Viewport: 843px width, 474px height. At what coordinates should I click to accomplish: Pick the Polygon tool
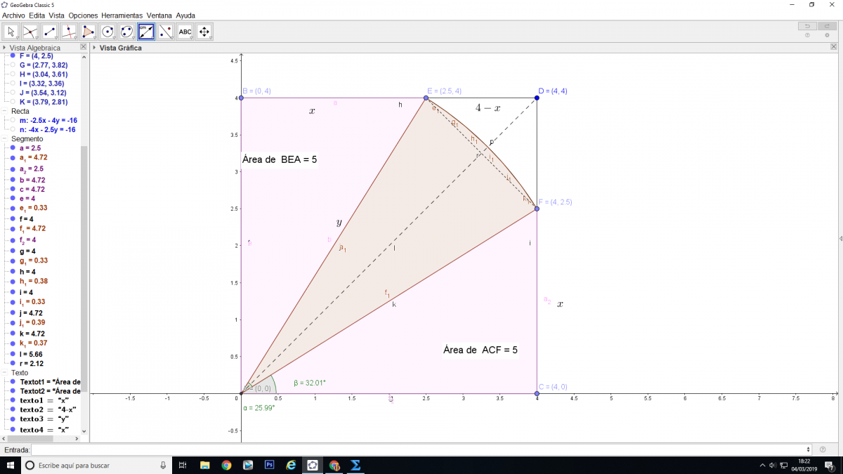point(89,32)
